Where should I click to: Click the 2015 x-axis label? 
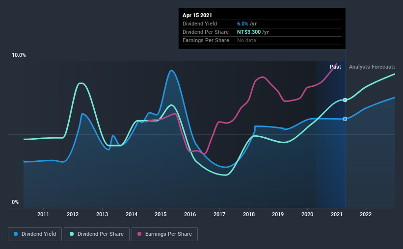tap(161, 214)
